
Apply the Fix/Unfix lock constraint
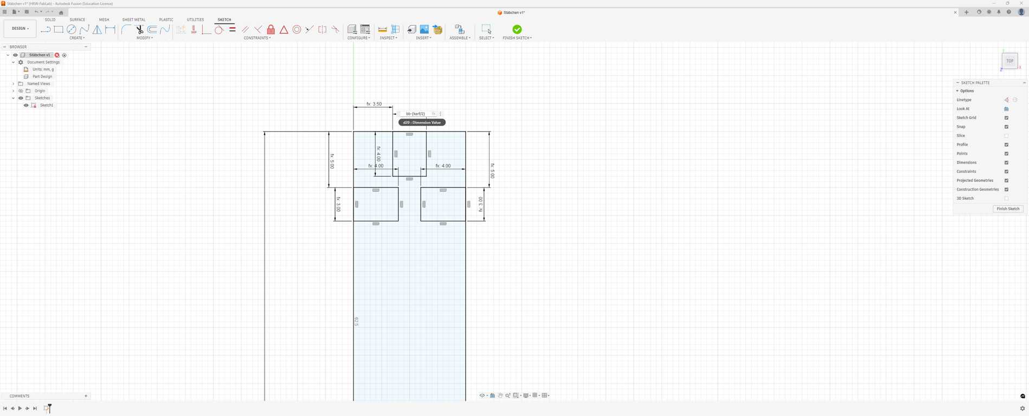[x=271, y=30]
